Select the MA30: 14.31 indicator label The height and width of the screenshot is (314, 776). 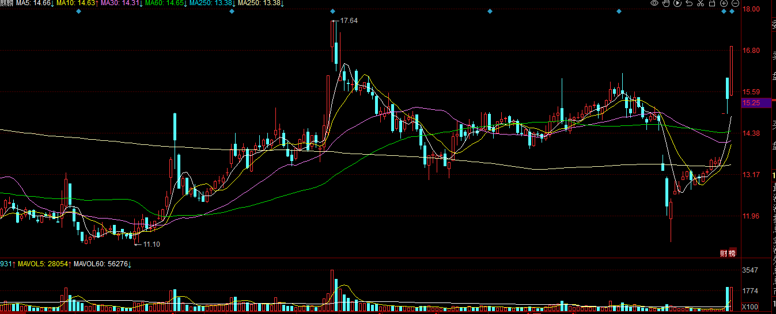click(x=121, y=3)
